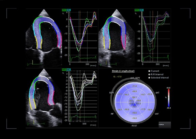
Task: Click the green ECG trace below the upper-right strain curves
Action: 156,57
